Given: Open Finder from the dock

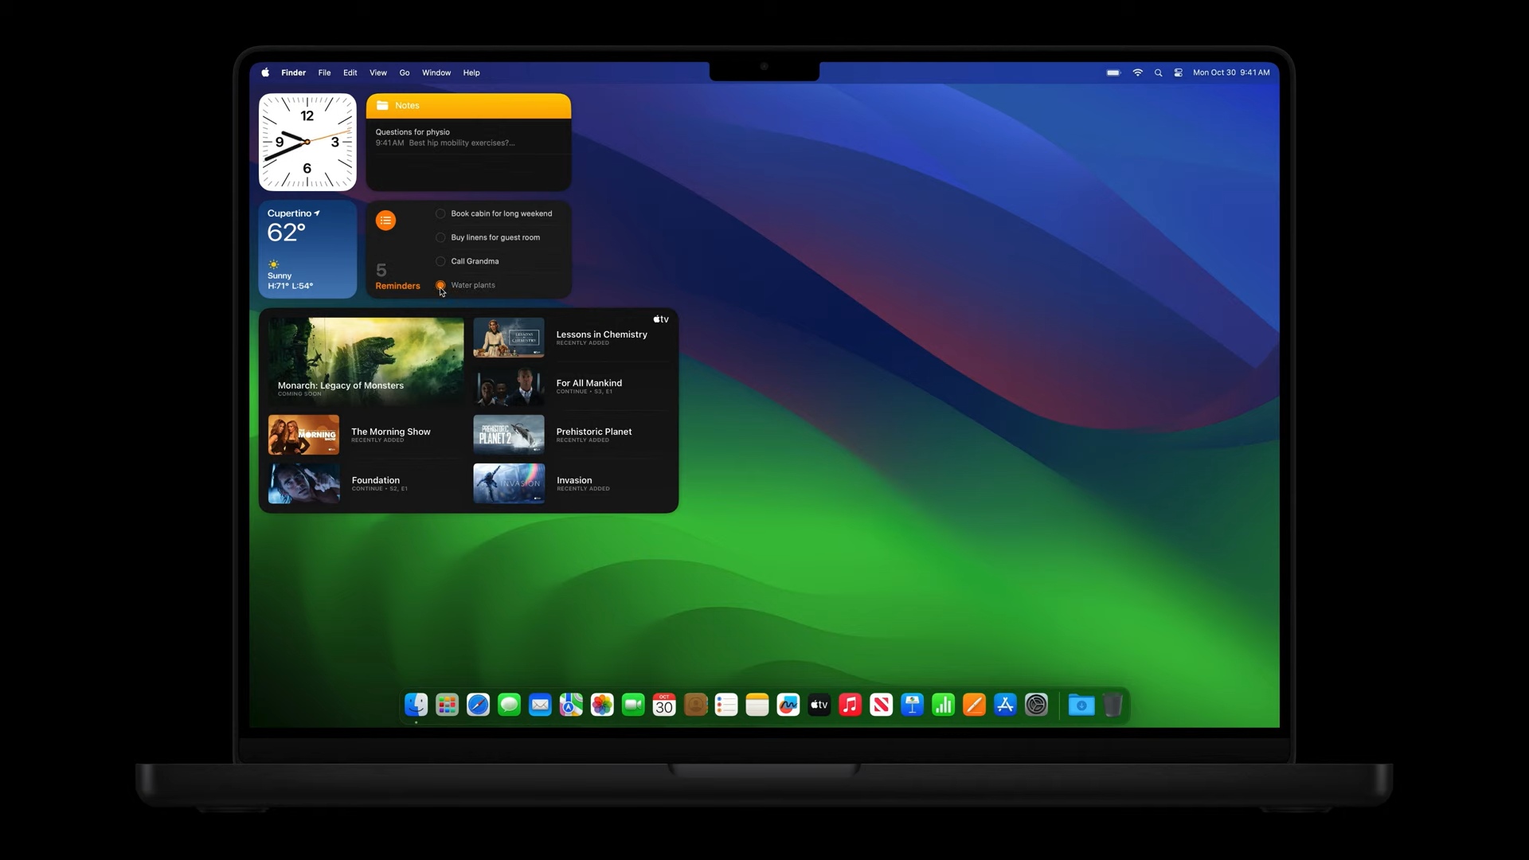Looking at the screenshot, I should [416, 705].
